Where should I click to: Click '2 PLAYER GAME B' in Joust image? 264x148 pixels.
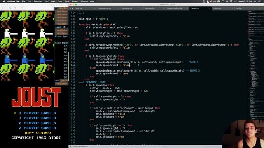pyautogui.click(x=38, y=128)
